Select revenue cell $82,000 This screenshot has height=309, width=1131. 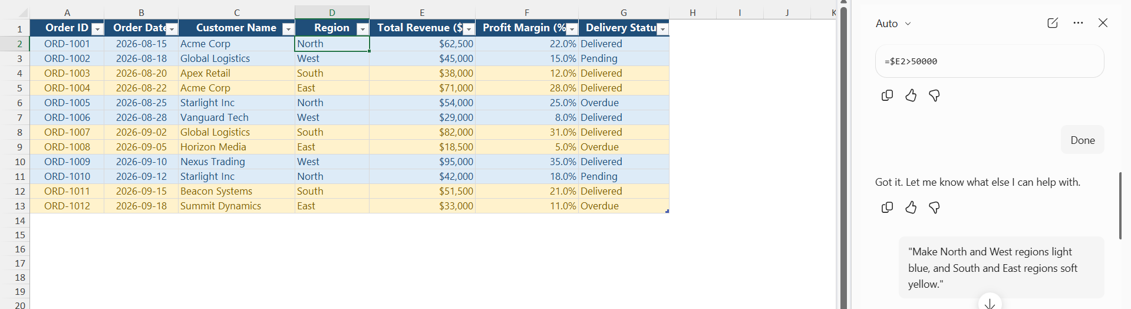[422, 132]
